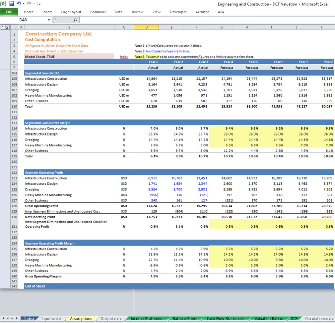Open the Undo history dropdown arrow

click(x=24, y=3)
